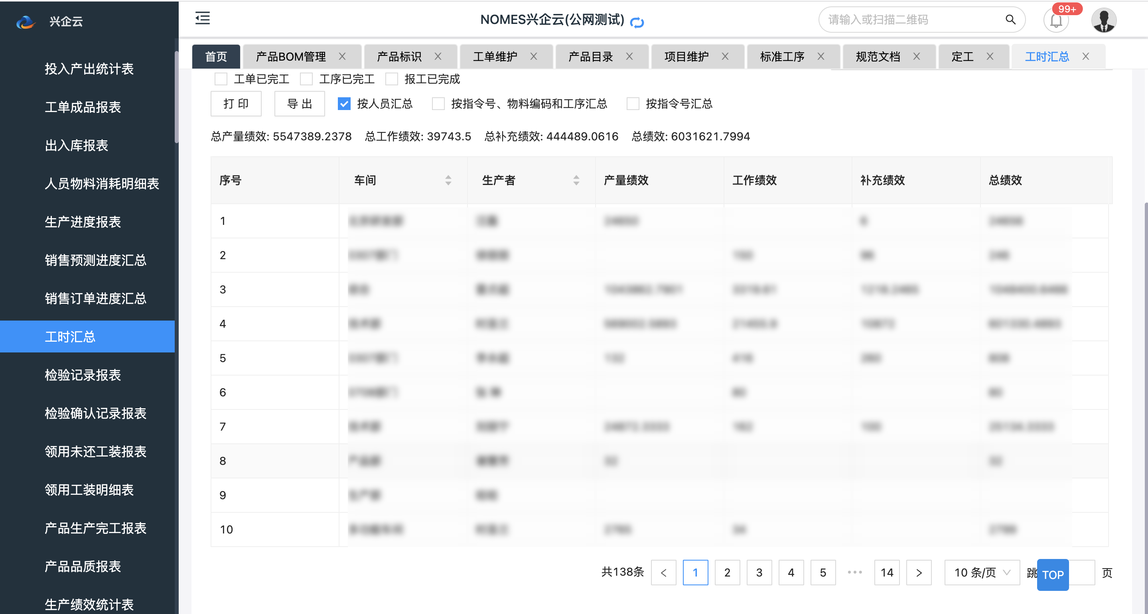
Task: Uncheck 按人员汇总 checkbox
Action: [x=343, y=104]
